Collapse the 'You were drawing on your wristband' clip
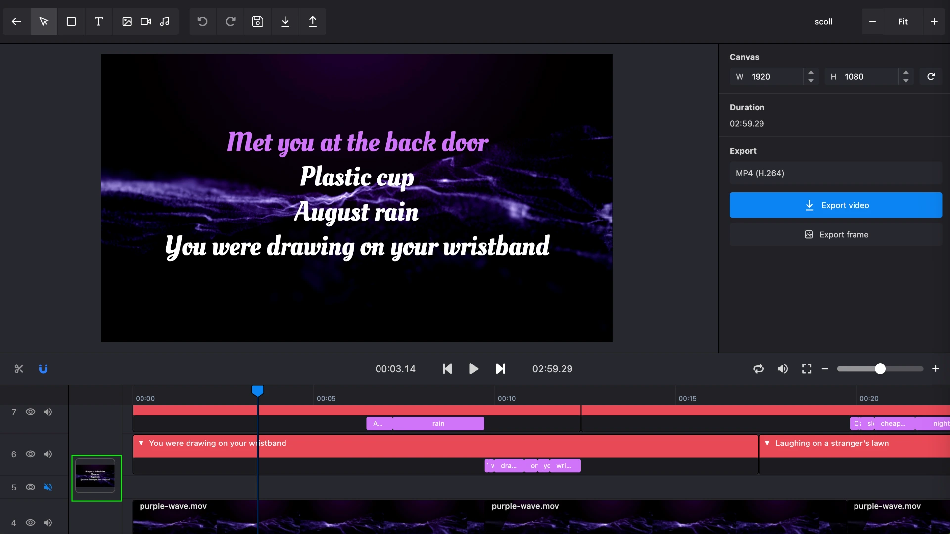Viewport: 950px width, 534px height. click(x=141, y=443)
